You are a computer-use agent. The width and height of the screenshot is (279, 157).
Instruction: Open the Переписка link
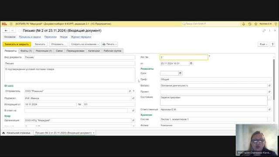(x=51, y=37)
